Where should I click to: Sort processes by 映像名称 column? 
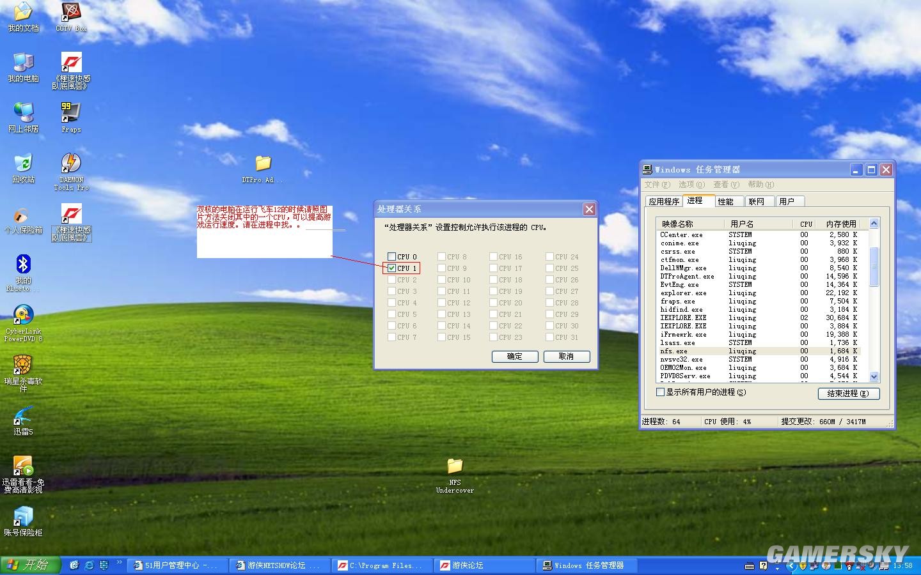coord(691,224)
